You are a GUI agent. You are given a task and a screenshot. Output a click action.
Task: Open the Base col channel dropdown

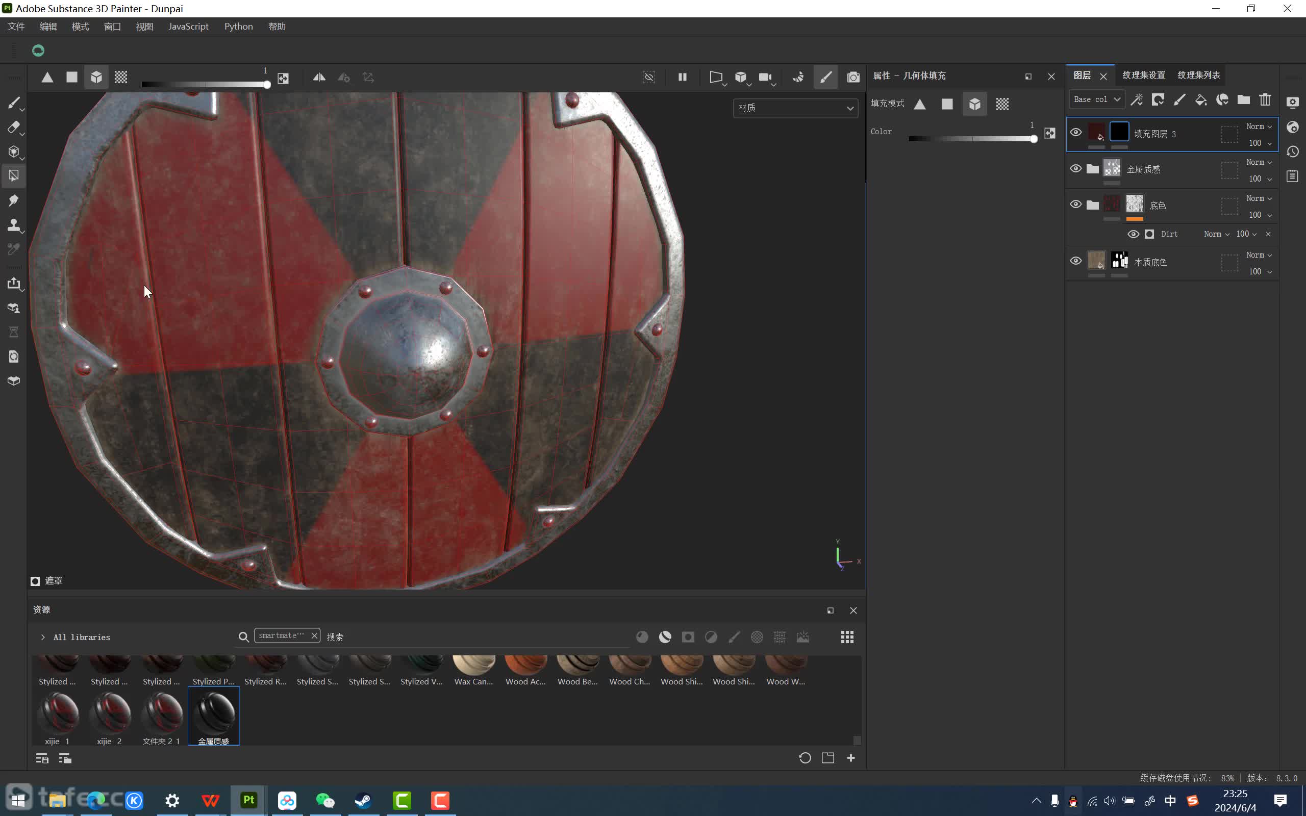pos(1097,100)
